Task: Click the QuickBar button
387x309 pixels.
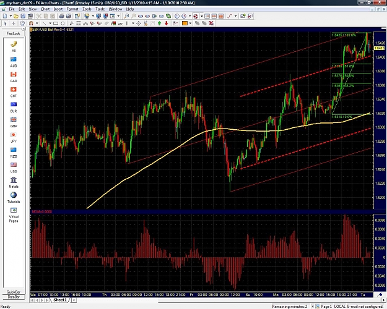Action: 14,292
